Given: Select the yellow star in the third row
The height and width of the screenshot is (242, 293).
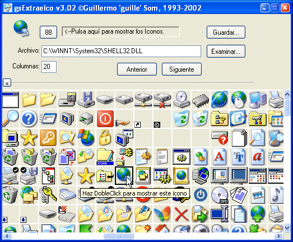Looking at the screenshot, I should pos(29,138).
